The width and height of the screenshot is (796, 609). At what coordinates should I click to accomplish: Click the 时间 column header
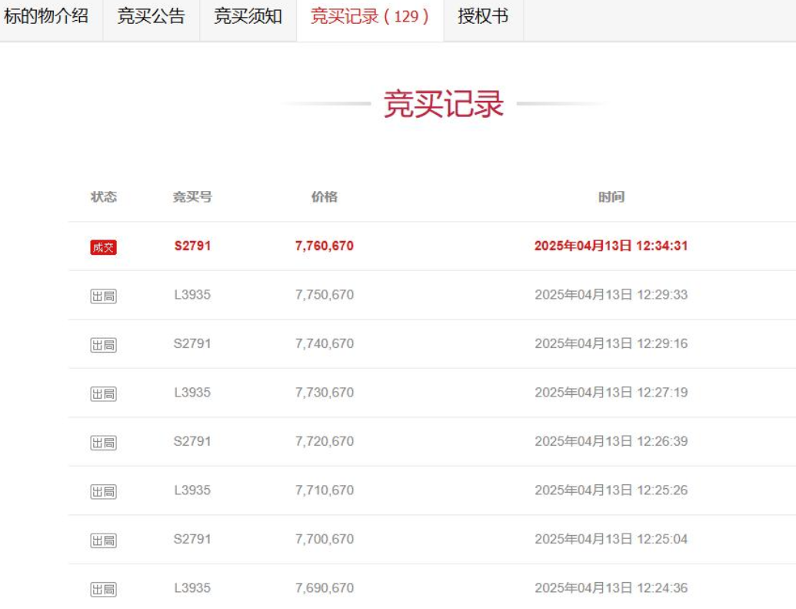pyautogui.click(x=611, y=197)
